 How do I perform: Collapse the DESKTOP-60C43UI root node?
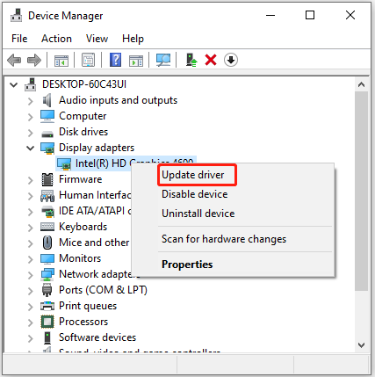coord(13,85)
